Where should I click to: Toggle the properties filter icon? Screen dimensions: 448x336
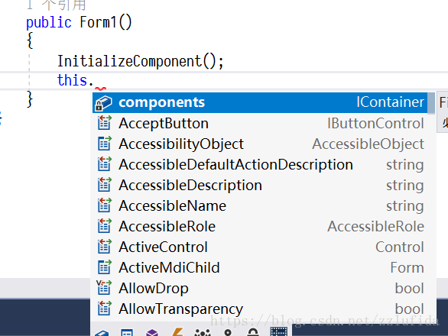pyautogui.click(x=127, y=333)
